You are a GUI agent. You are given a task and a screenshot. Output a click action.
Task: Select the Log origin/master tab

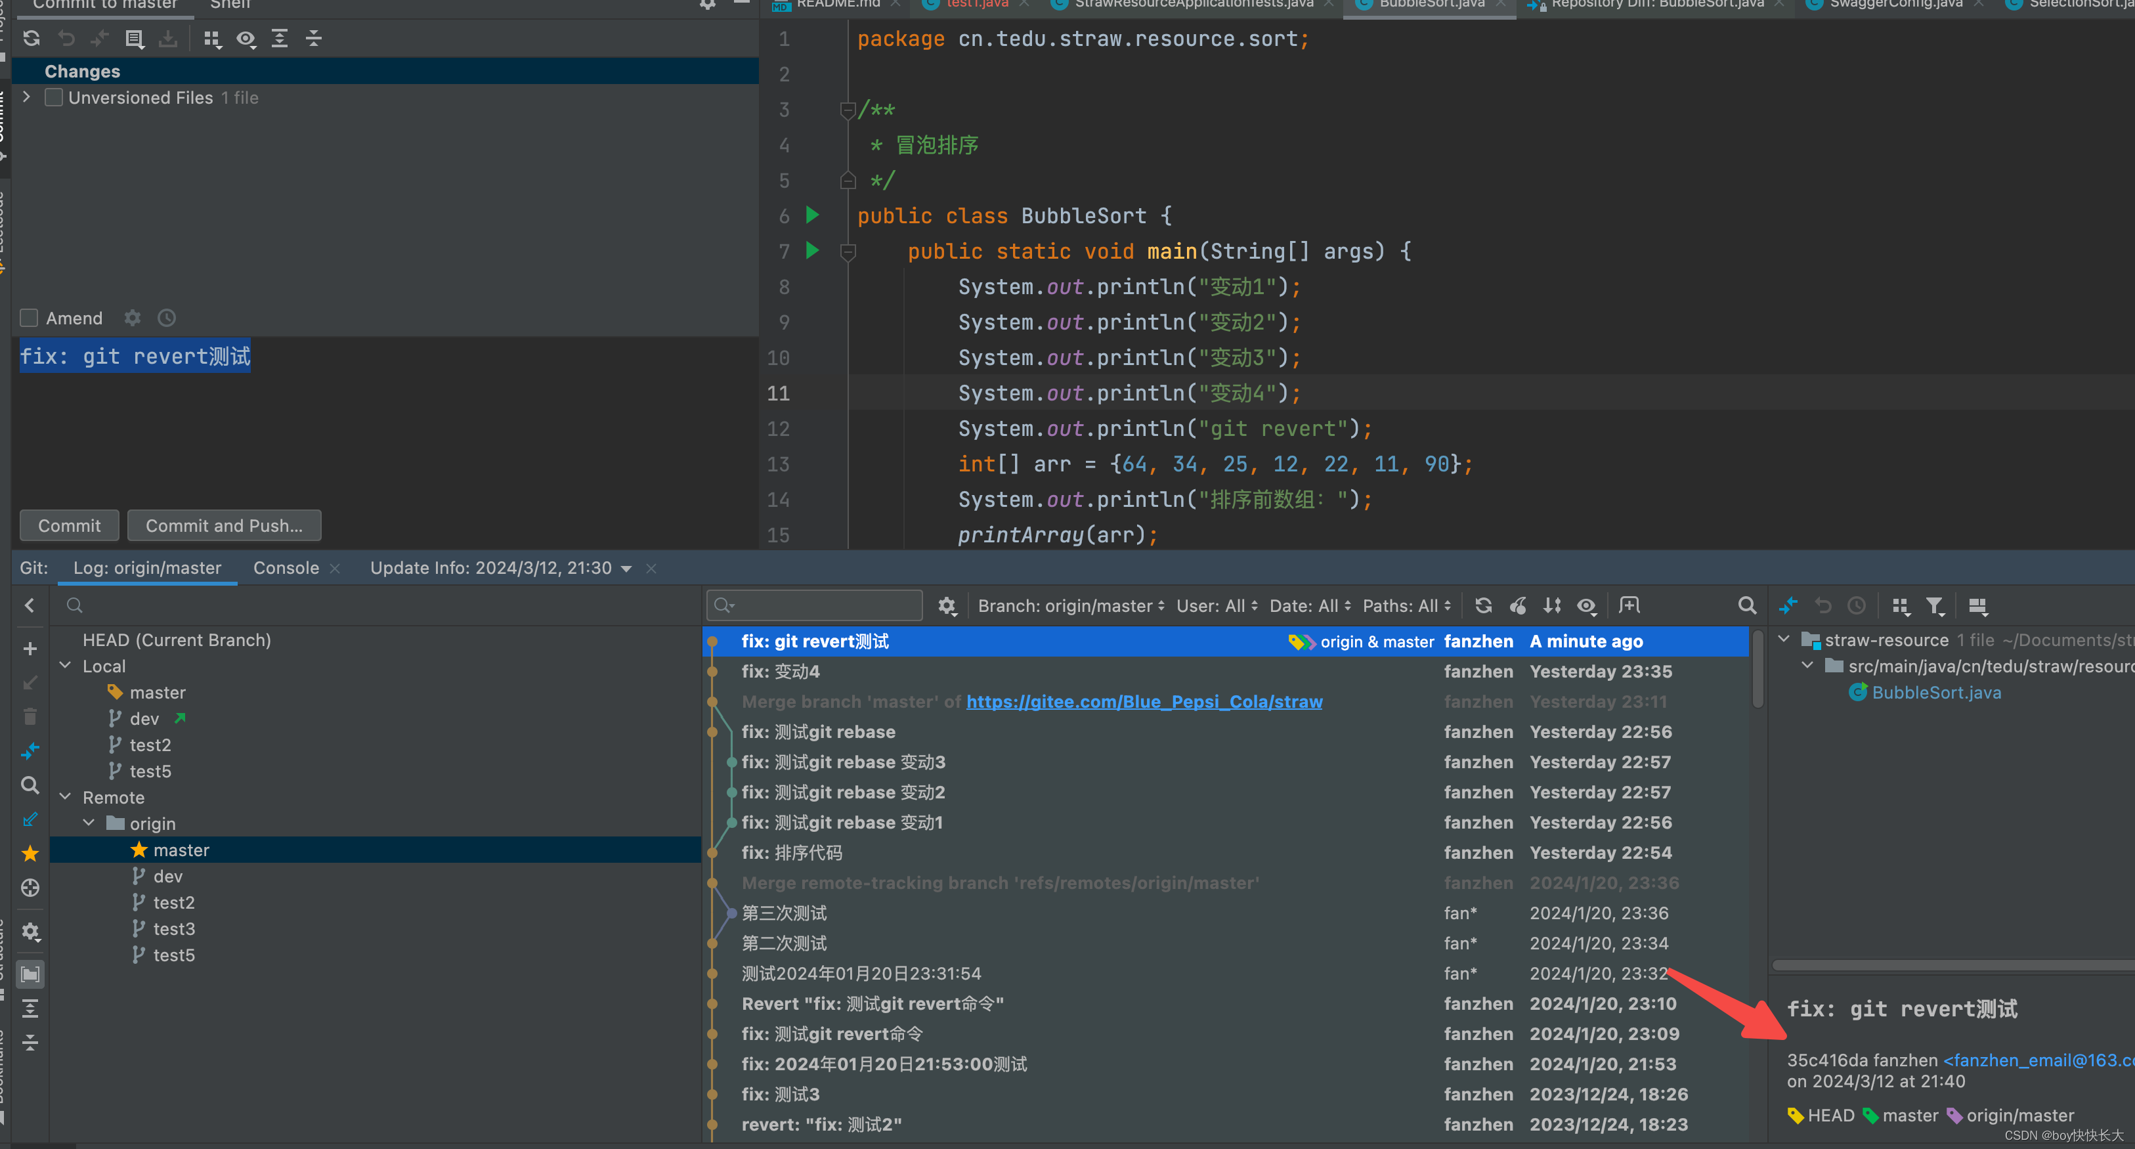point(146,567)
